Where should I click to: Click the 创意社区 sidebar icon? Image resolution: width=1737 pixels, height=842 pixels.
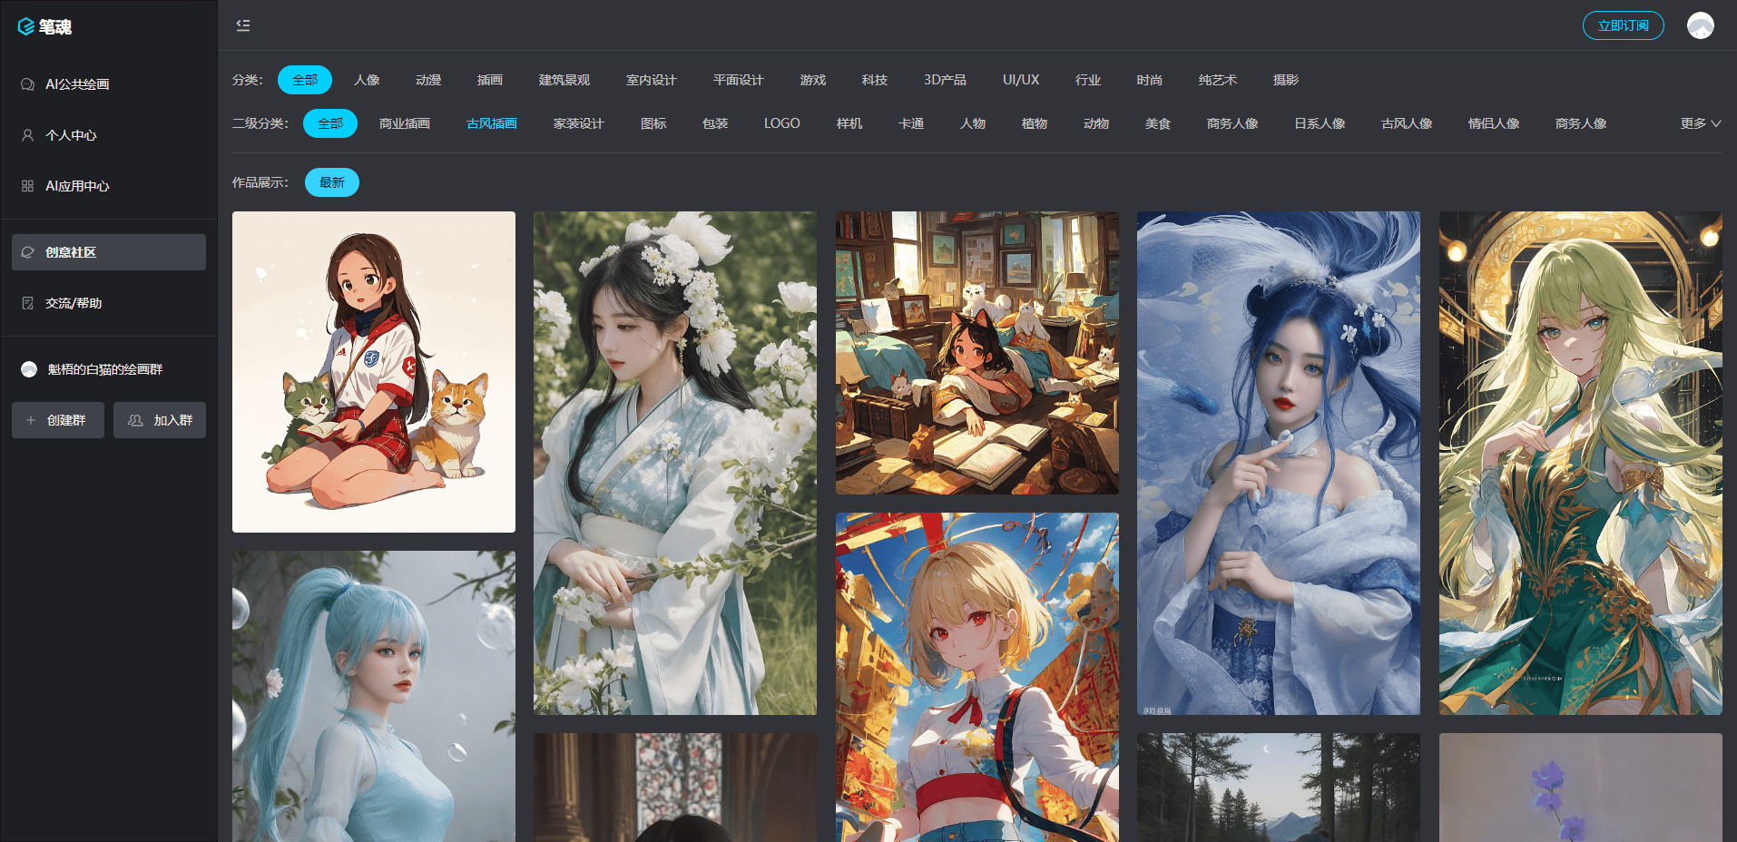25,251
